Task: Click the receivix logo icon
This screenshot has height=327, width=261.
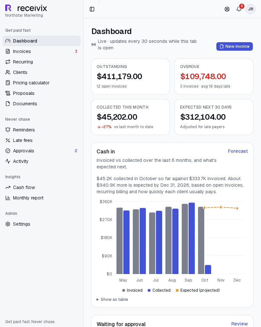Action: pyautogui.click(x=8, y=8)
